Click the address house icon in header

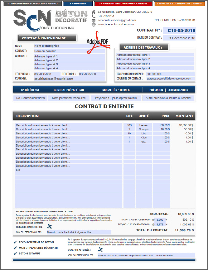(x=94, y=12)
